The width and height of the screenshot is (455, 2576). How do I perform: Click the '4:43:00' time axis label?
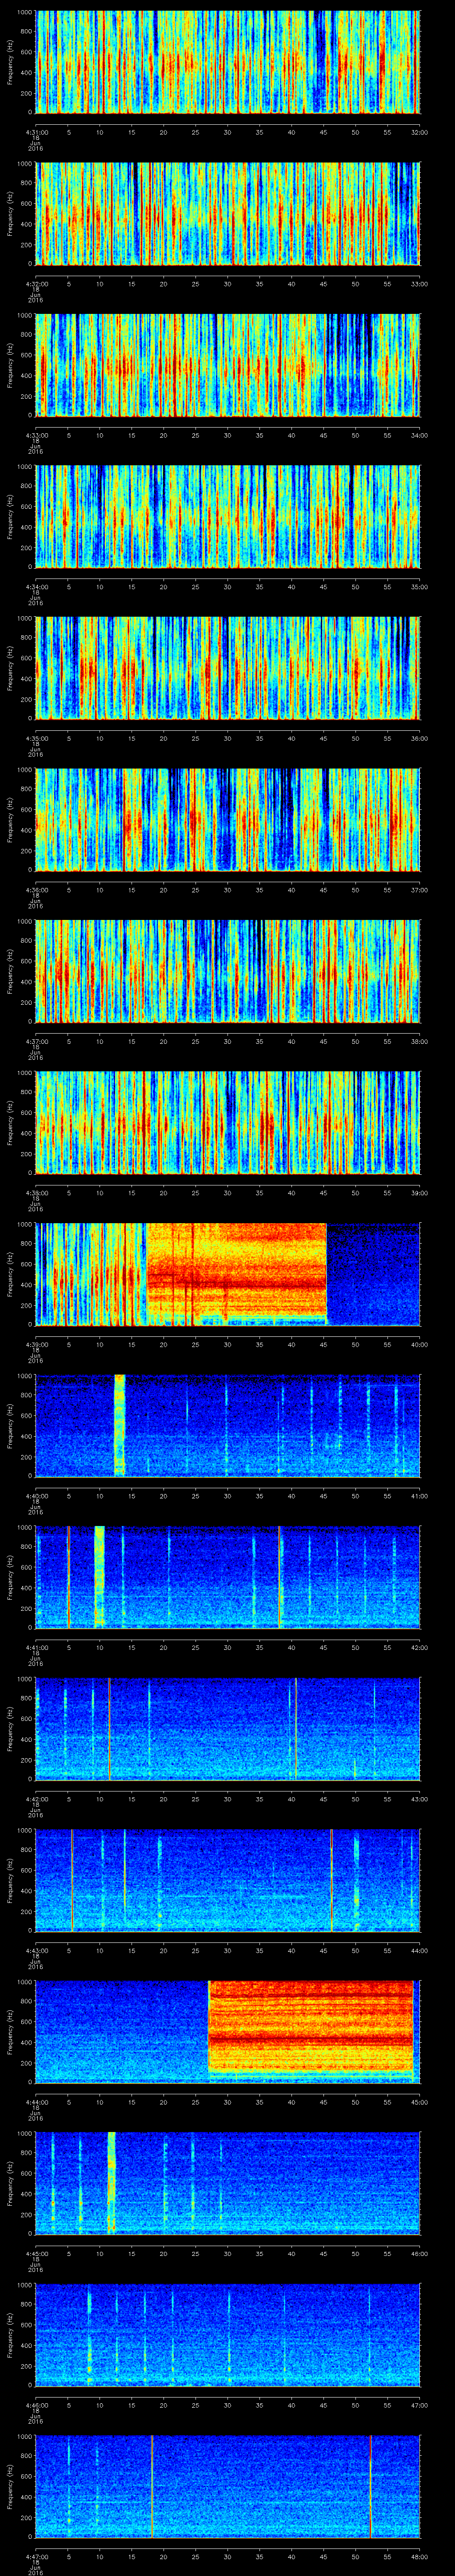coord(36,1950)
